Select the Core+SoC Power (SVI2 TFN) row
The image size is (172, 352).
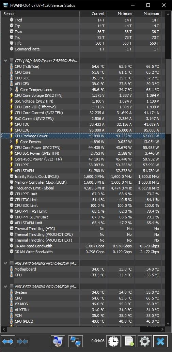pyautogui.click(x=83, y=159)
